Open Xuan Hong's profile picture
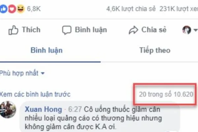 (8, 110)
